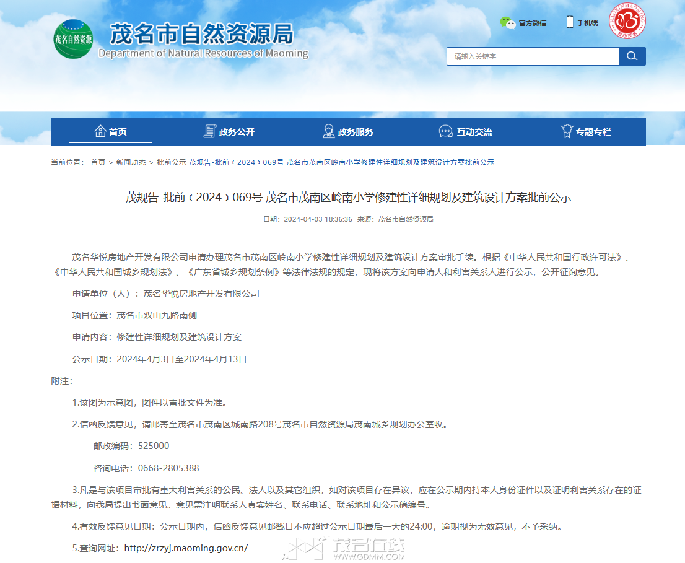This screenshot has width=685, height=563.
Task: Click the chat bubble icon beside 互动交流
Action: 445,131
